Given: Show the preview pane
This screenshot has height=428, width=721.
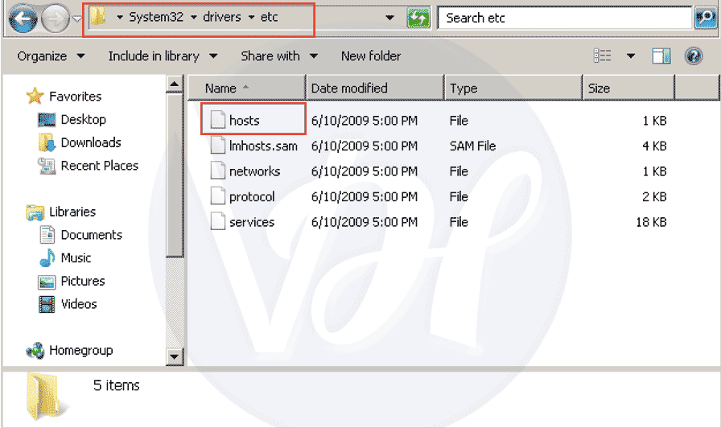Looking at the screenshot, I should pyautogui.click(x=661, y=56).
